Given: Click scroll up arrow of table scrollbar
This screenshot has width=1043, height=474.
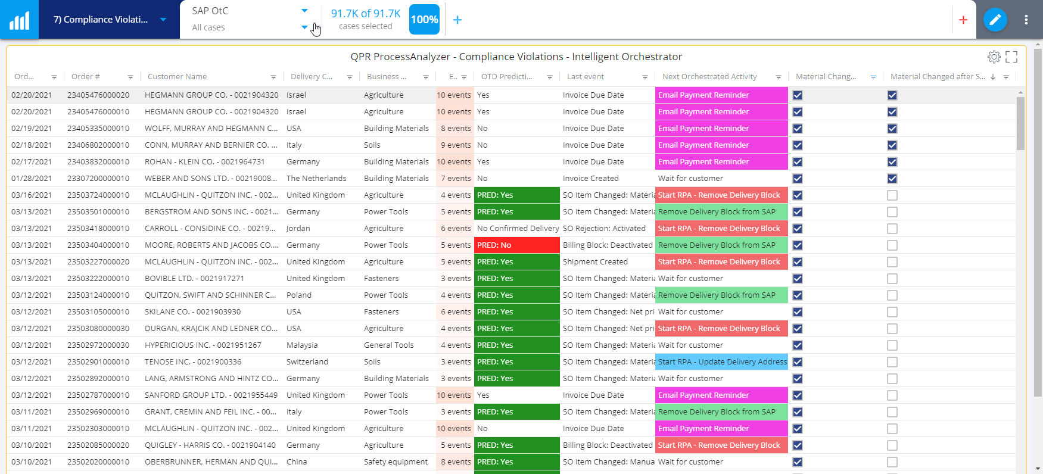Looking at the screenshot, I should pos(1020,93).
